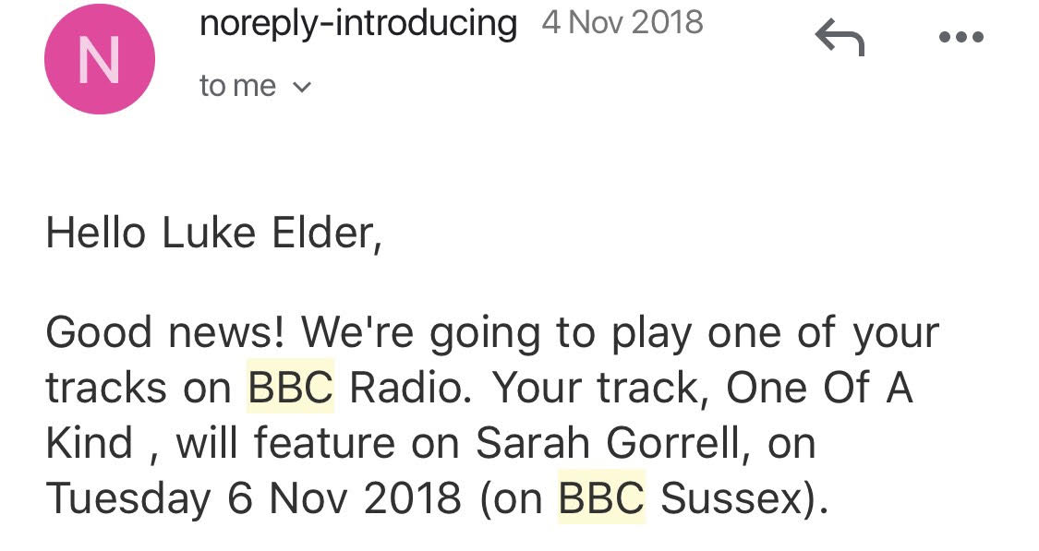This screenshot has width=1039, height=551.
Task: Tap the name Luke Elder in greeting
Action: tap(270, 233)
